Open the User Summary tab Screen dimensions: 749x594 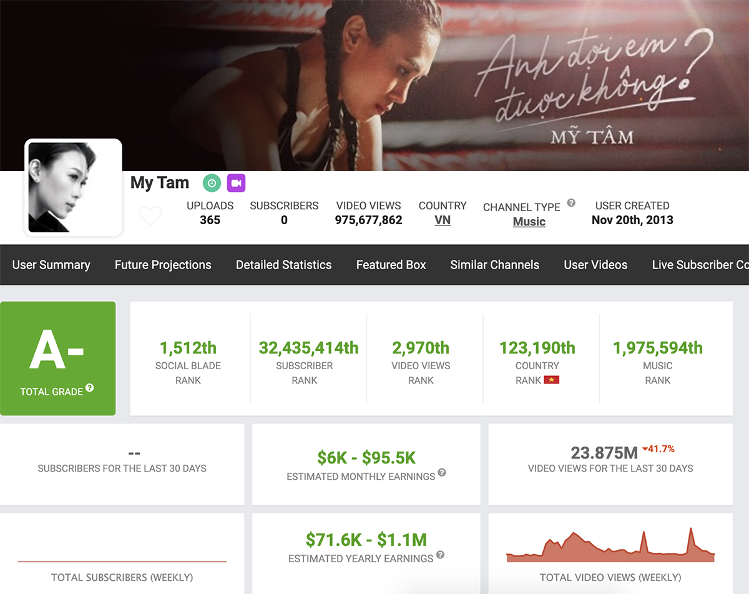coord(51,265)
